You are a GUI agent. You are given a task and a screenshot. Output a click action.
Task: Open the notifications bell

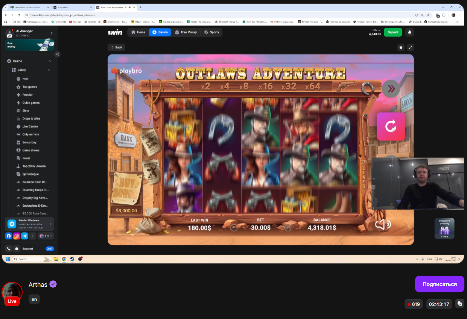410,32
